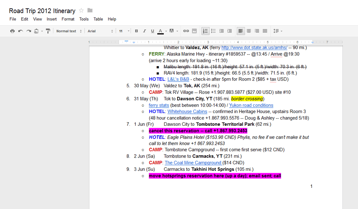
Task: Open the text background color picker
Action: pyautogui.click(x=171, y=31)
